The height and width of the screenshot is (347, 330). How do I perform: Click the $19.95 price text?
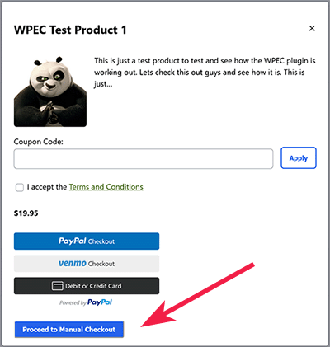click(26, 213)
